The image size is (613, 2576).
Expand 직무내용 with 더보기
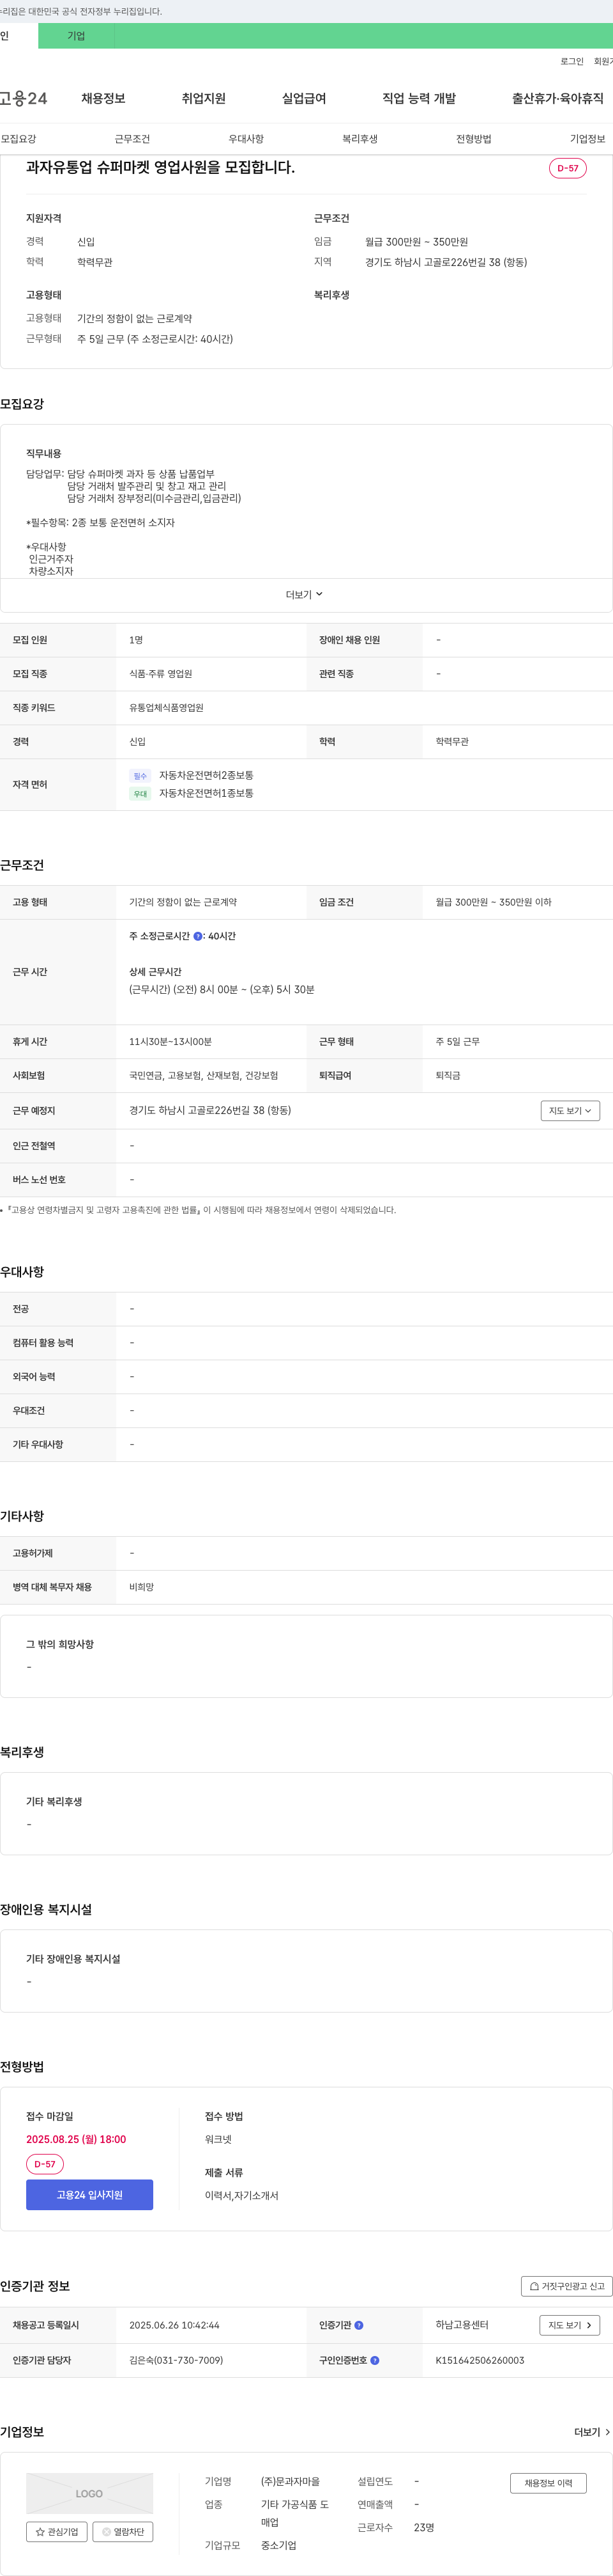coord(305,595)
